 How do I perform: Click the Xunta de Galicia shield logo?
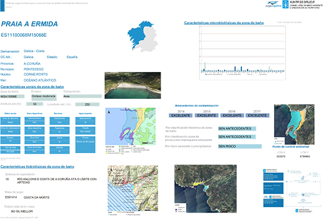[x=285, y=4]
